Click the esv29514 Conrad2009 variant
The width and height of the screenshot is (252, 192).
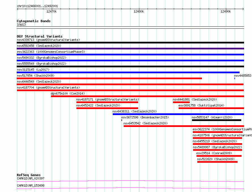point(219,156)
